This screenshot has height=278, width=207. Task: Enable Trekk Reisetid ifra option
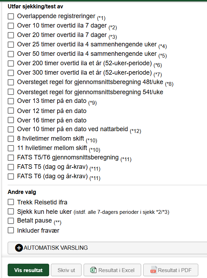tap(11, 202)
